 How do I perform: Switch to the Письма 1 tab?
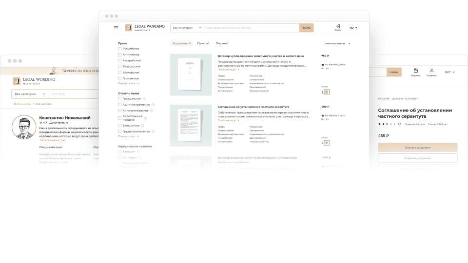click(222, 43)
